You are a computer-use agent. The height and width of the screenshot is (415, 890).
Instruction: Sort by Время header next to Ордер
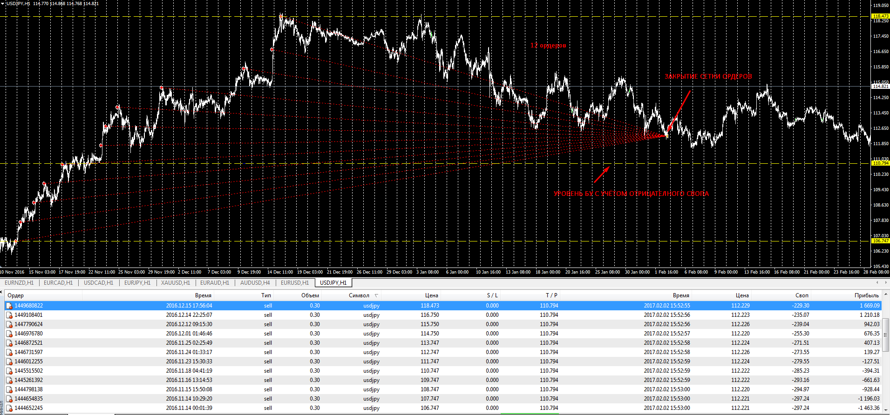(148, 295)
